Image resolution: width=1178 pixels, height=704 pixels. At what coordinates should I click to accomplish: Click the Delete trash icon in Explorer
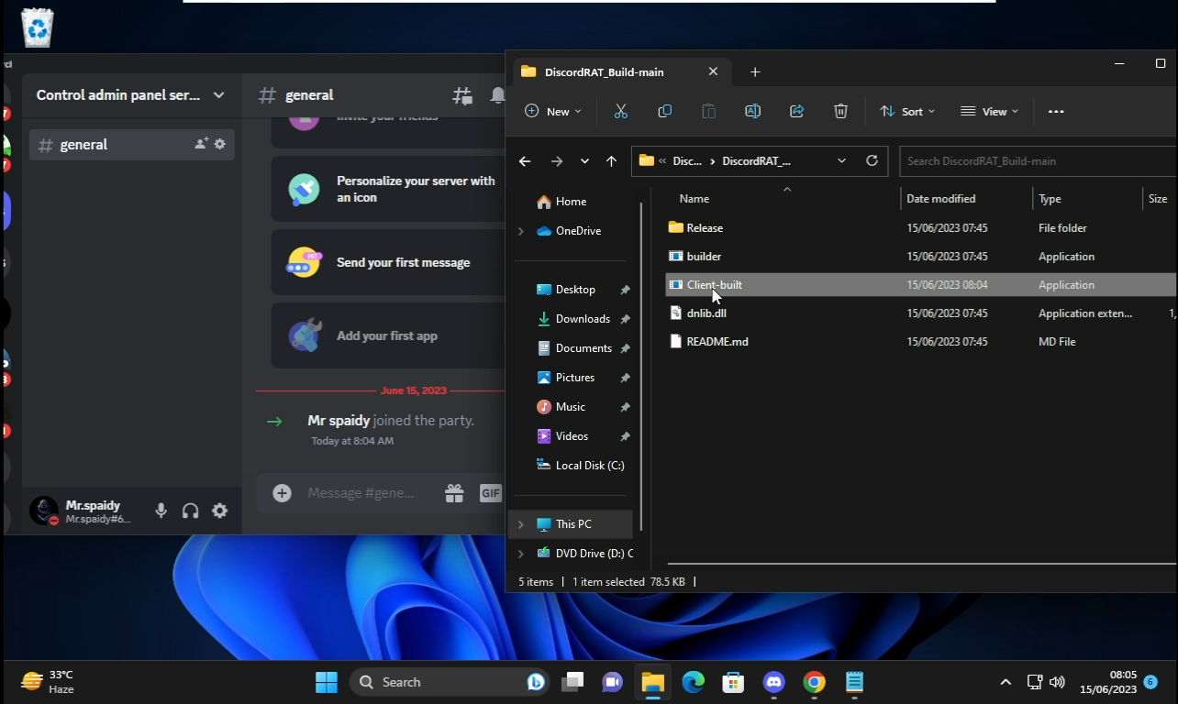coord(840,111)
